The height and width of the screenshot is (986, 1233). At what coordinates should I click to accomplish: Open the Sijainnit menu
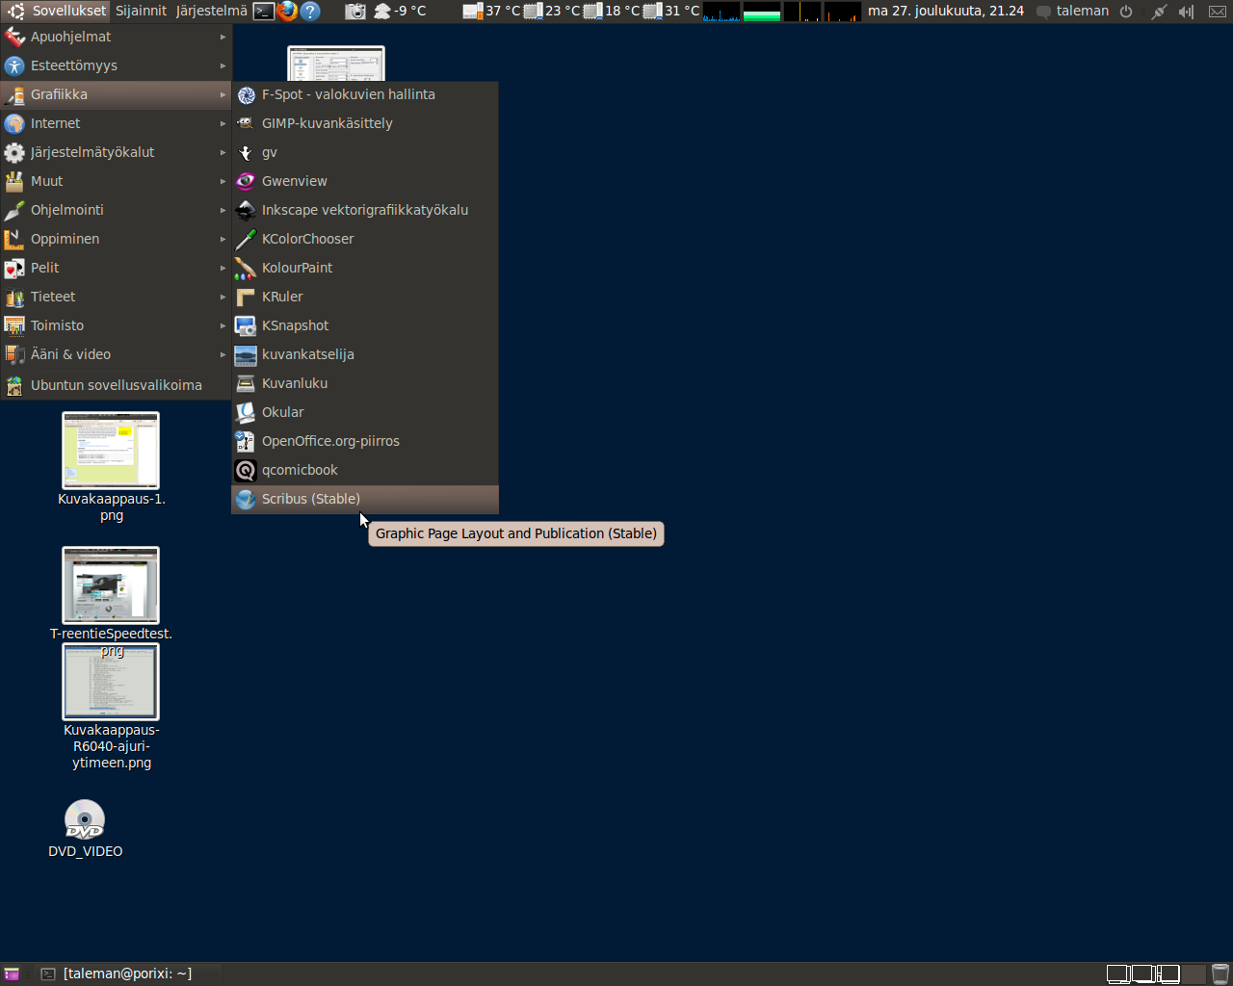point(141,11)
